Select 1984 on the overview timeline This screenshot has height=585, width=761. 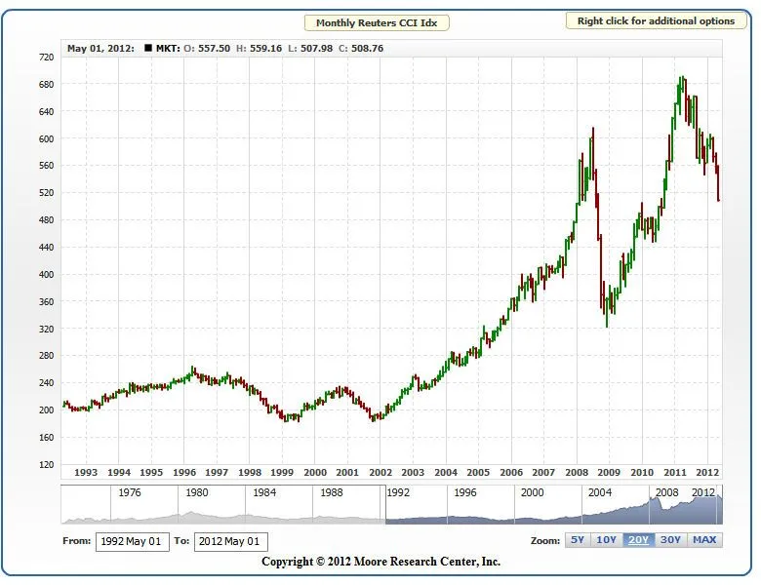pyautogui.click(x=264, y=492)
